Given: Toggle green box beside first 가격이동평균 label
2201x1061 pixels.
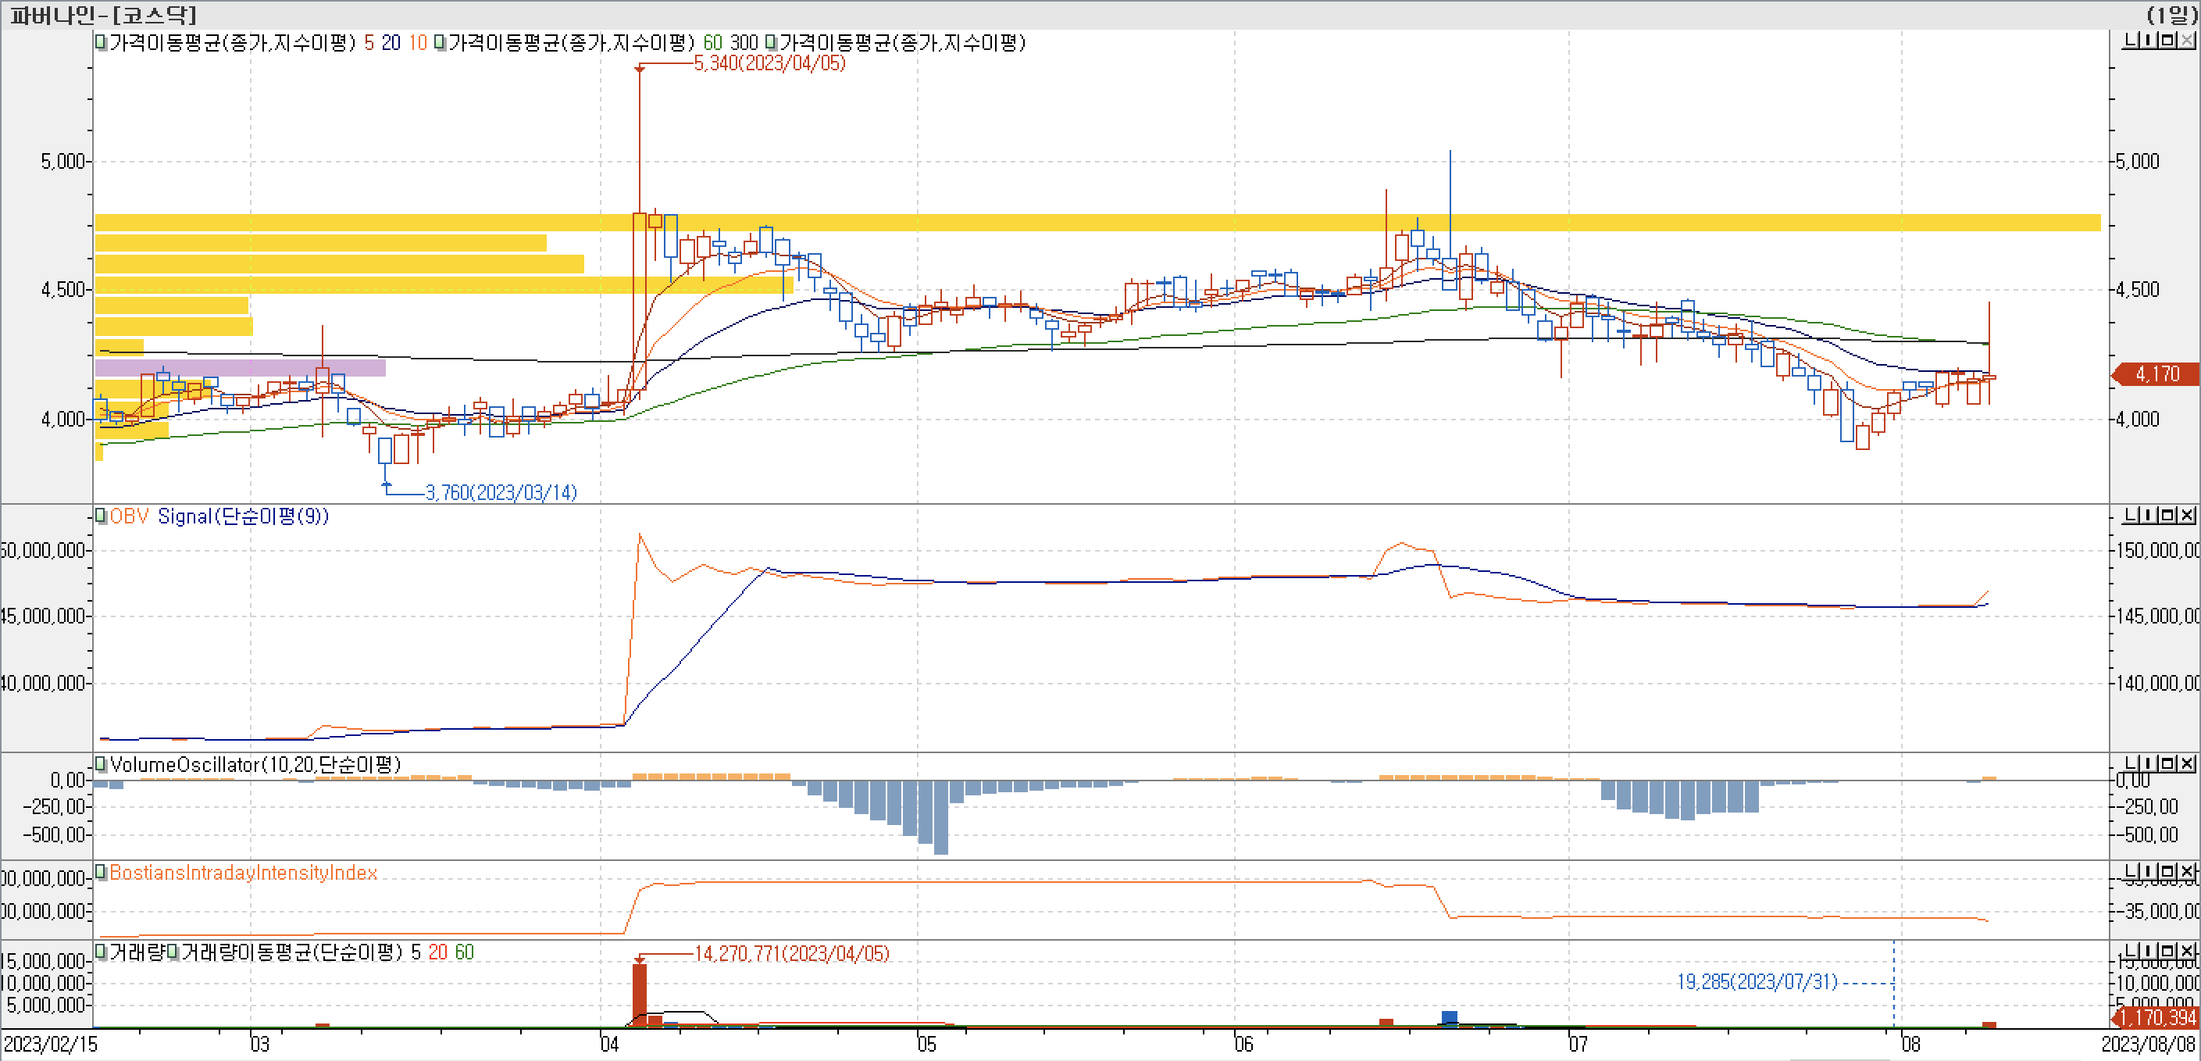Looking at the screenshot, I should point(101,43).
